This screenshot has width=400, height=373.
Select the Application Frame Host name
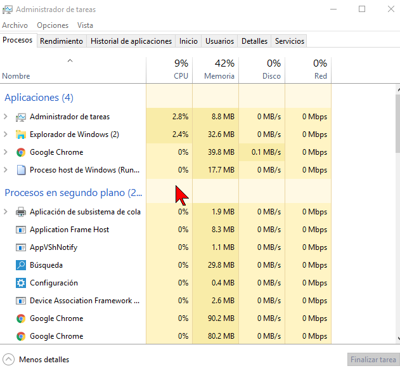69,230
